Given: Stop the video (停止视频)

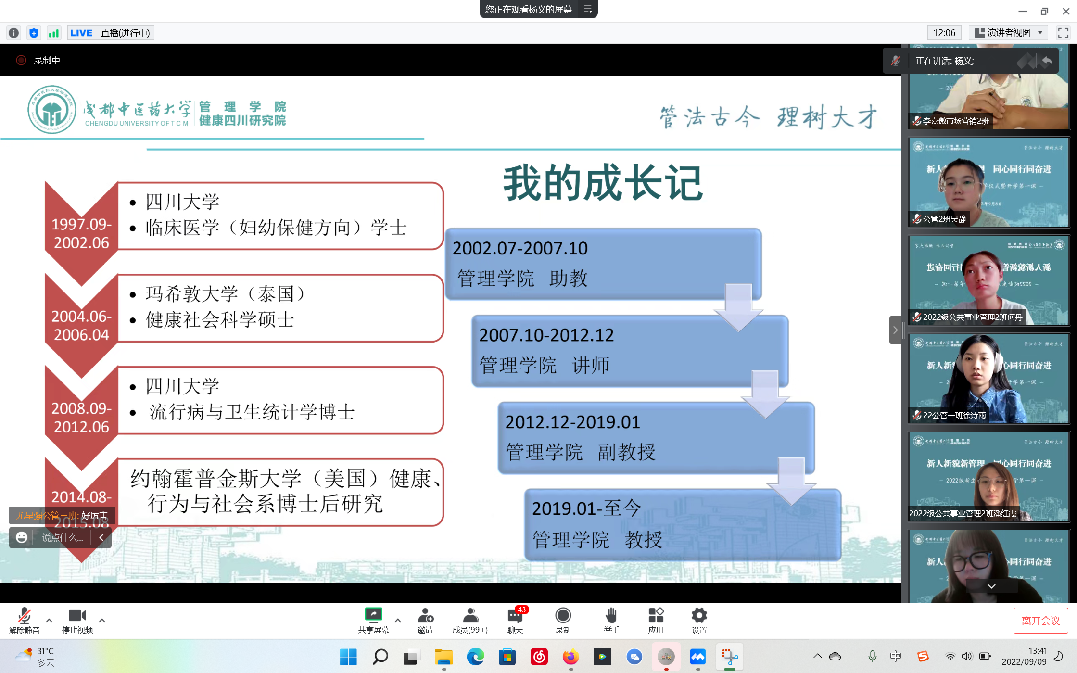Looking at the screenshot, I should coord(77,621).
